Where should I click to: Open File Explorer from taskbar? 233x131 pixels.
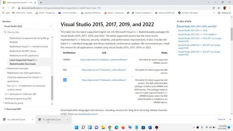[x=103, y=127]
